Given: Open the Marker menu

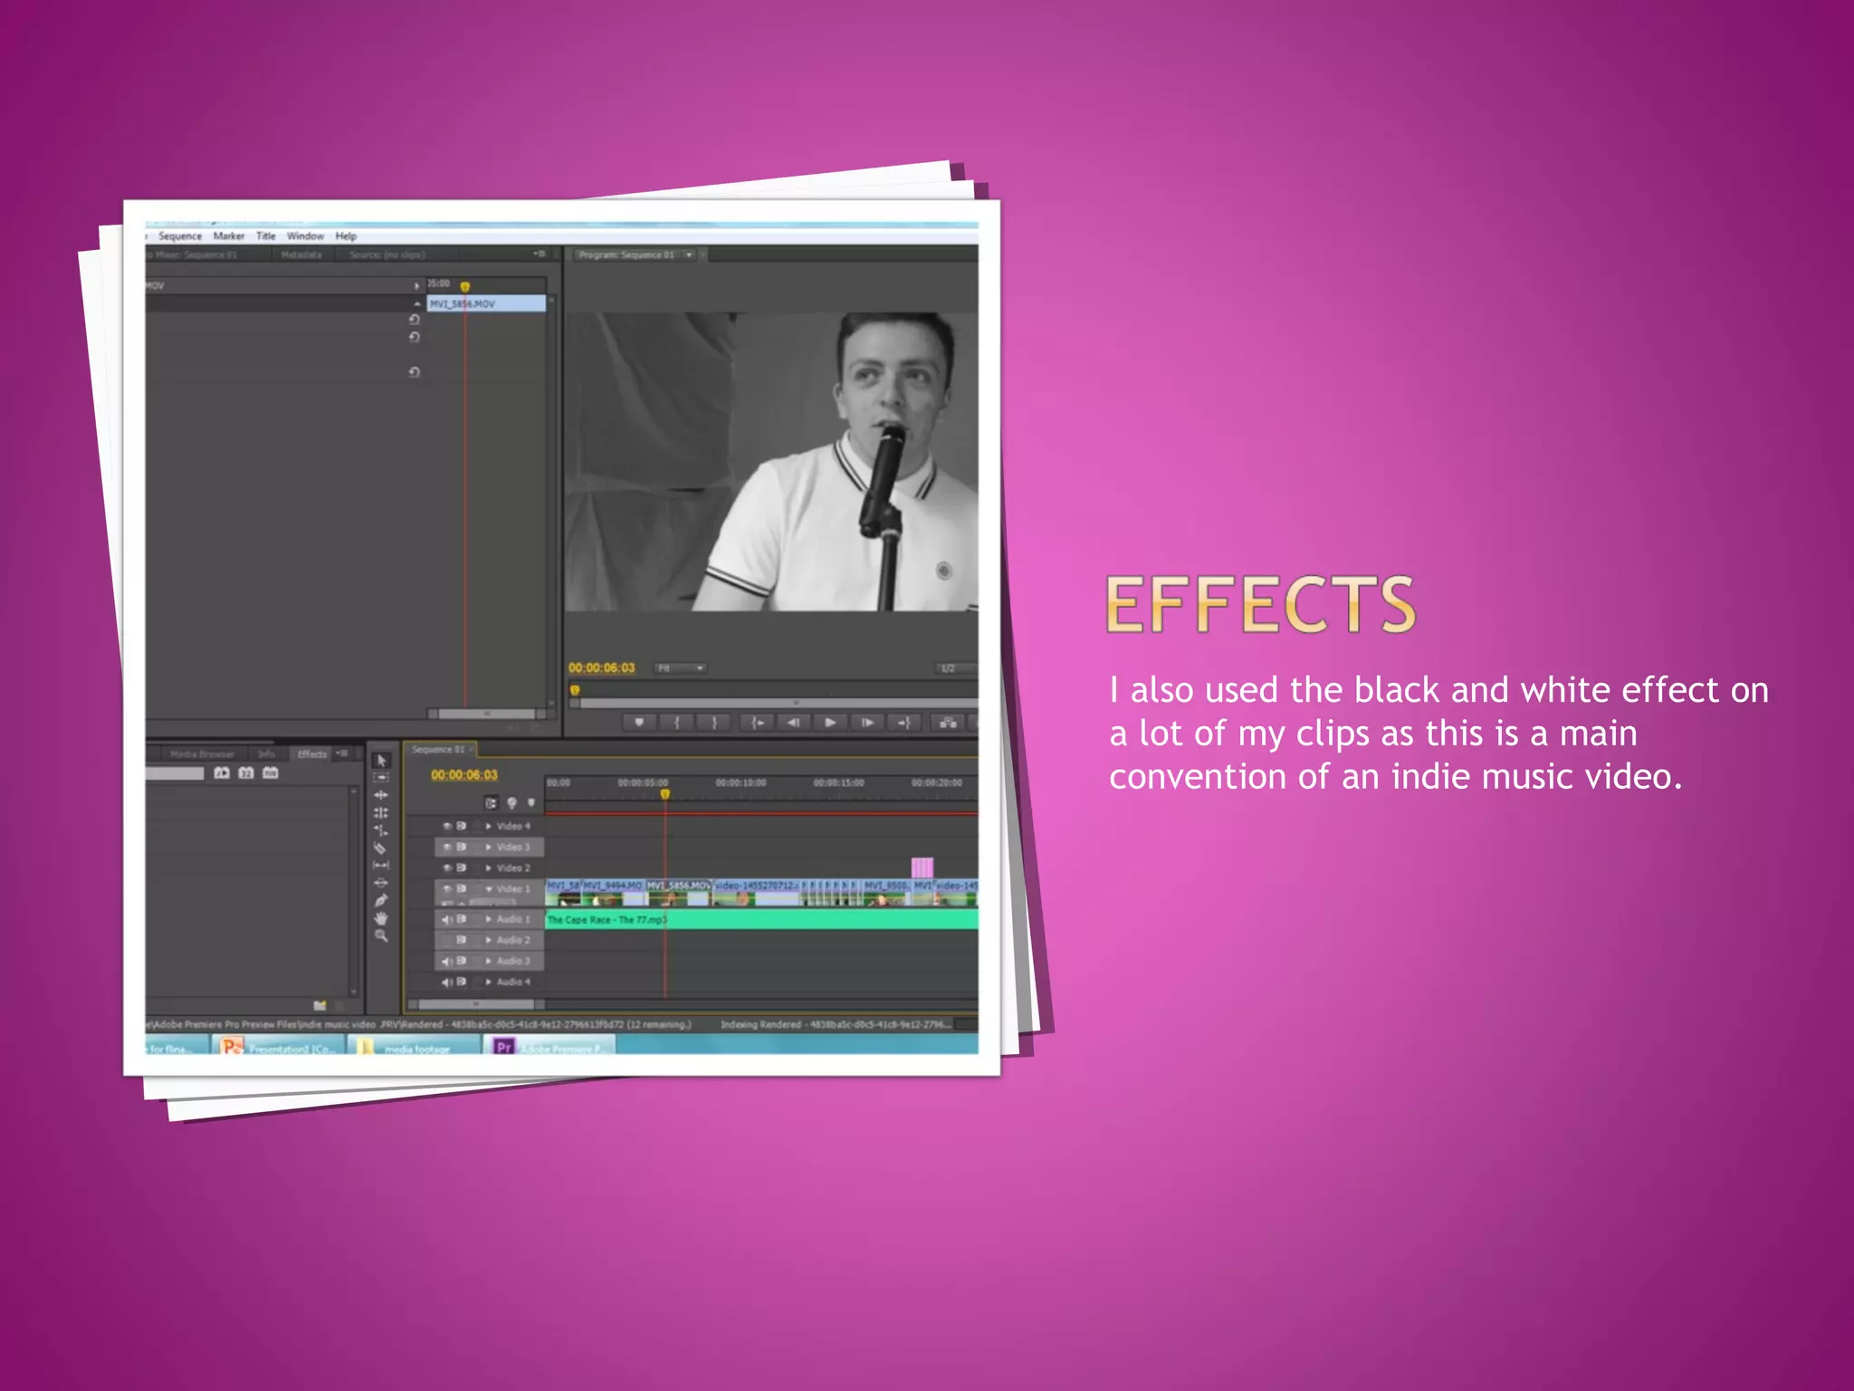Looking at the screenshot, I should tap(229, 235).
